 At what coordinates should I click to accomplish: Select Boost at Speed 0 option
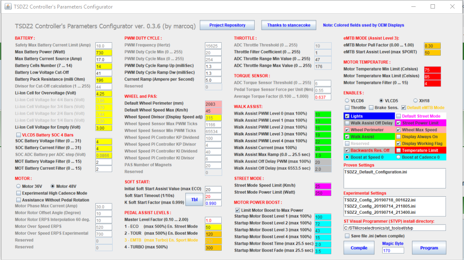coord(347,157)
